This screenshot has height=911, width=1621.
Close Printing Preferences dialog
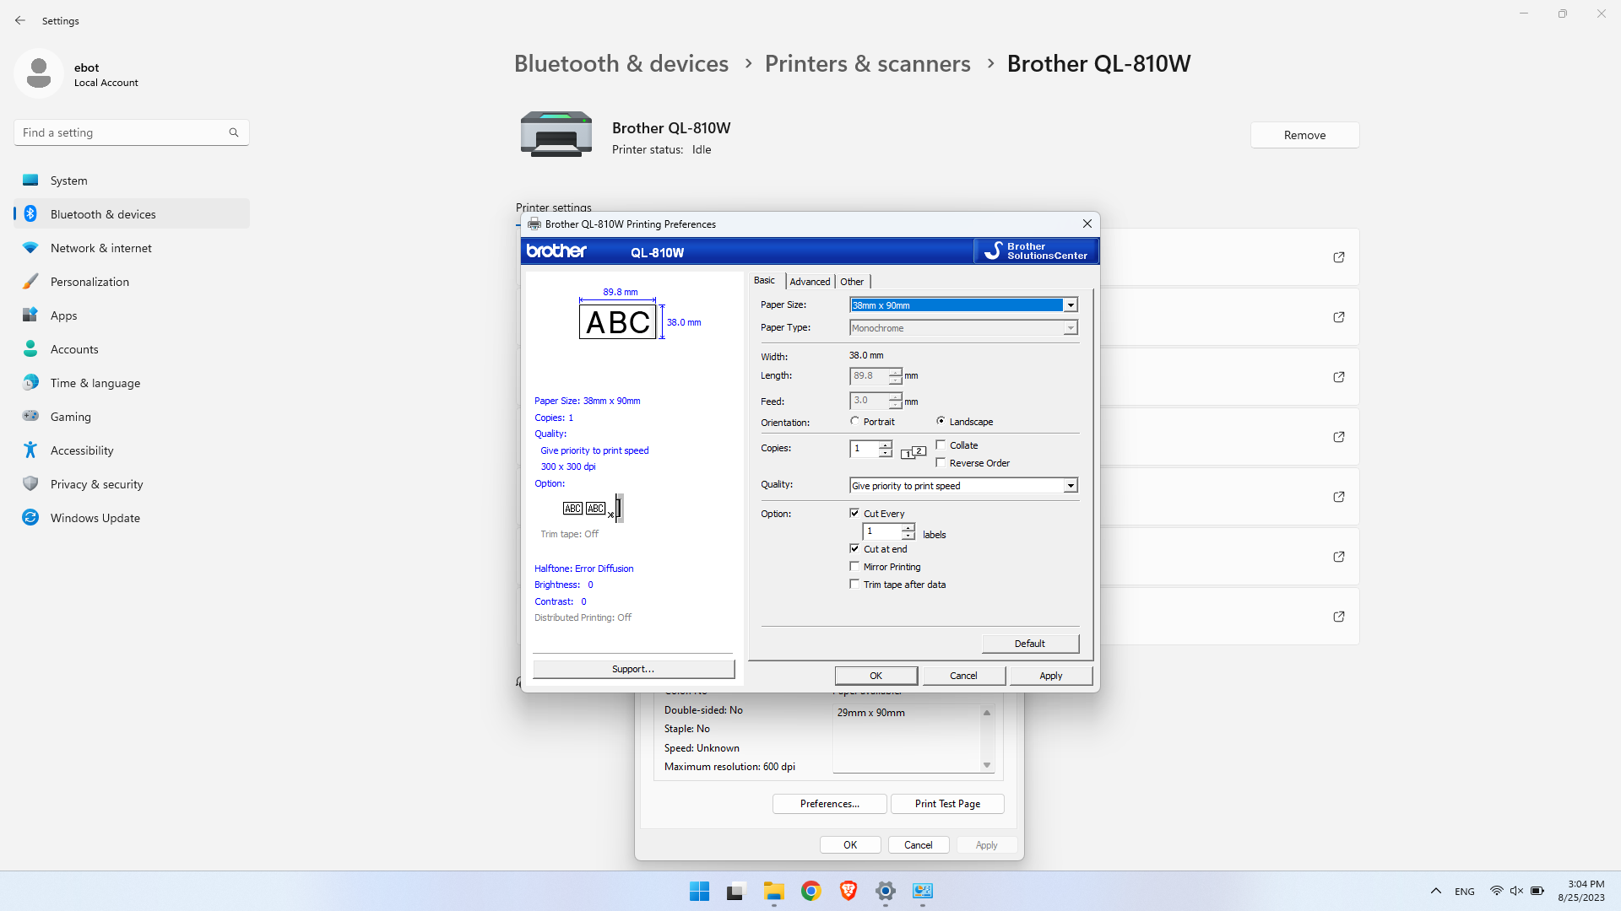tap(1087, 224)
